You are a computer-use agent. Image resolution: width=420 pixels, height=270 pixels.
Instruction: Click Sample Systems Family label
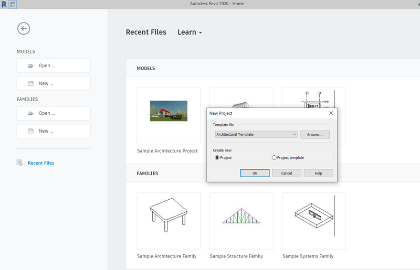click(308, 256)
